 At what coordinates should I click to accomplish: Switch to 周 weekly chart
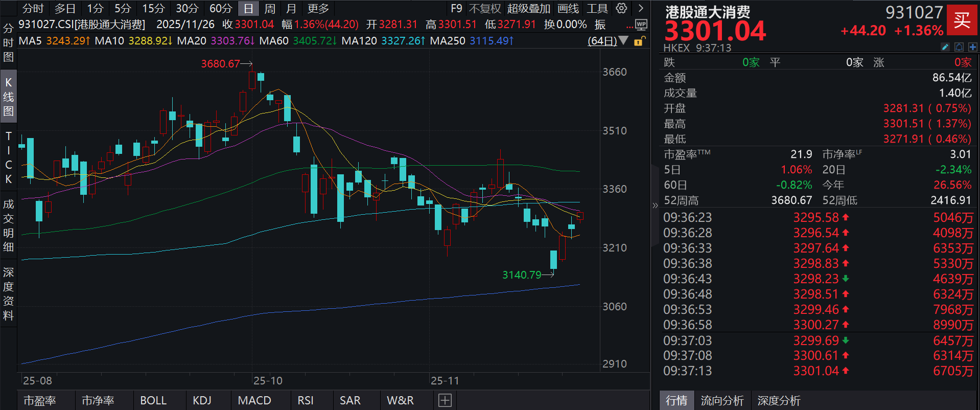[x=270, y=9]
